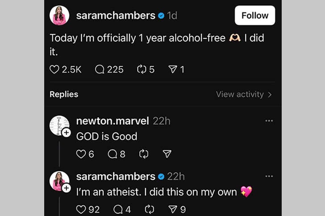325x216 pixels.
Task: Tap saramchambers' profile picture at top
Action: coord(59,16)
